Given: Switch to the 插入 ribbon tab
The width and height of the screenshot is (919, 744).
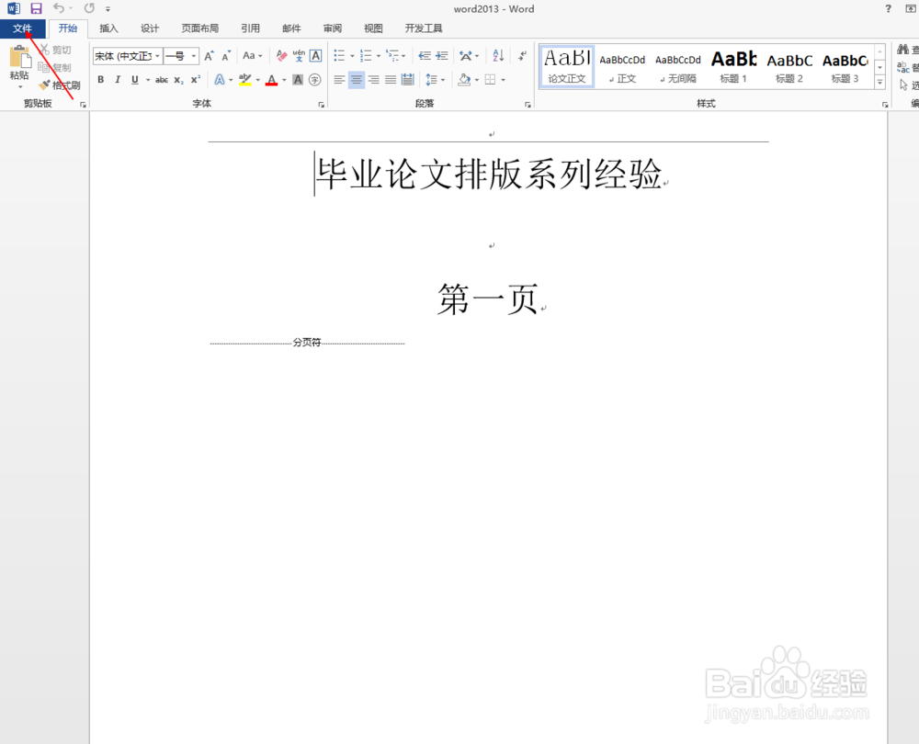Looking at the screenshot, I should click(108, 28).
